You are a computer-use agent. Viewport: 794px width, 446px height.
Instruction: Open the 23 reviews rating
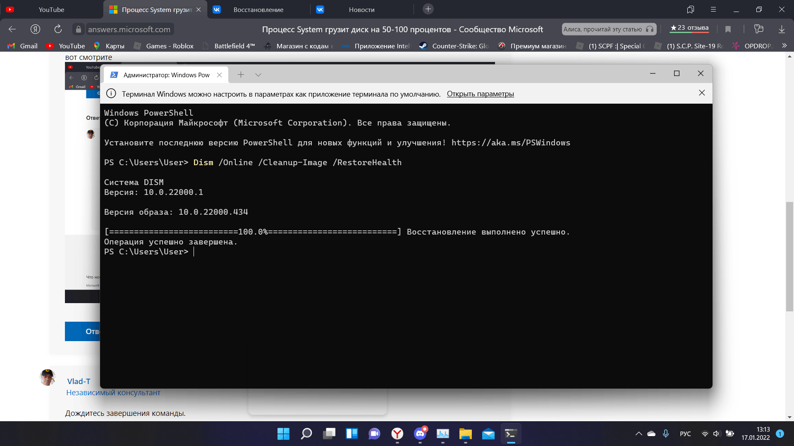tap(689, 28)
